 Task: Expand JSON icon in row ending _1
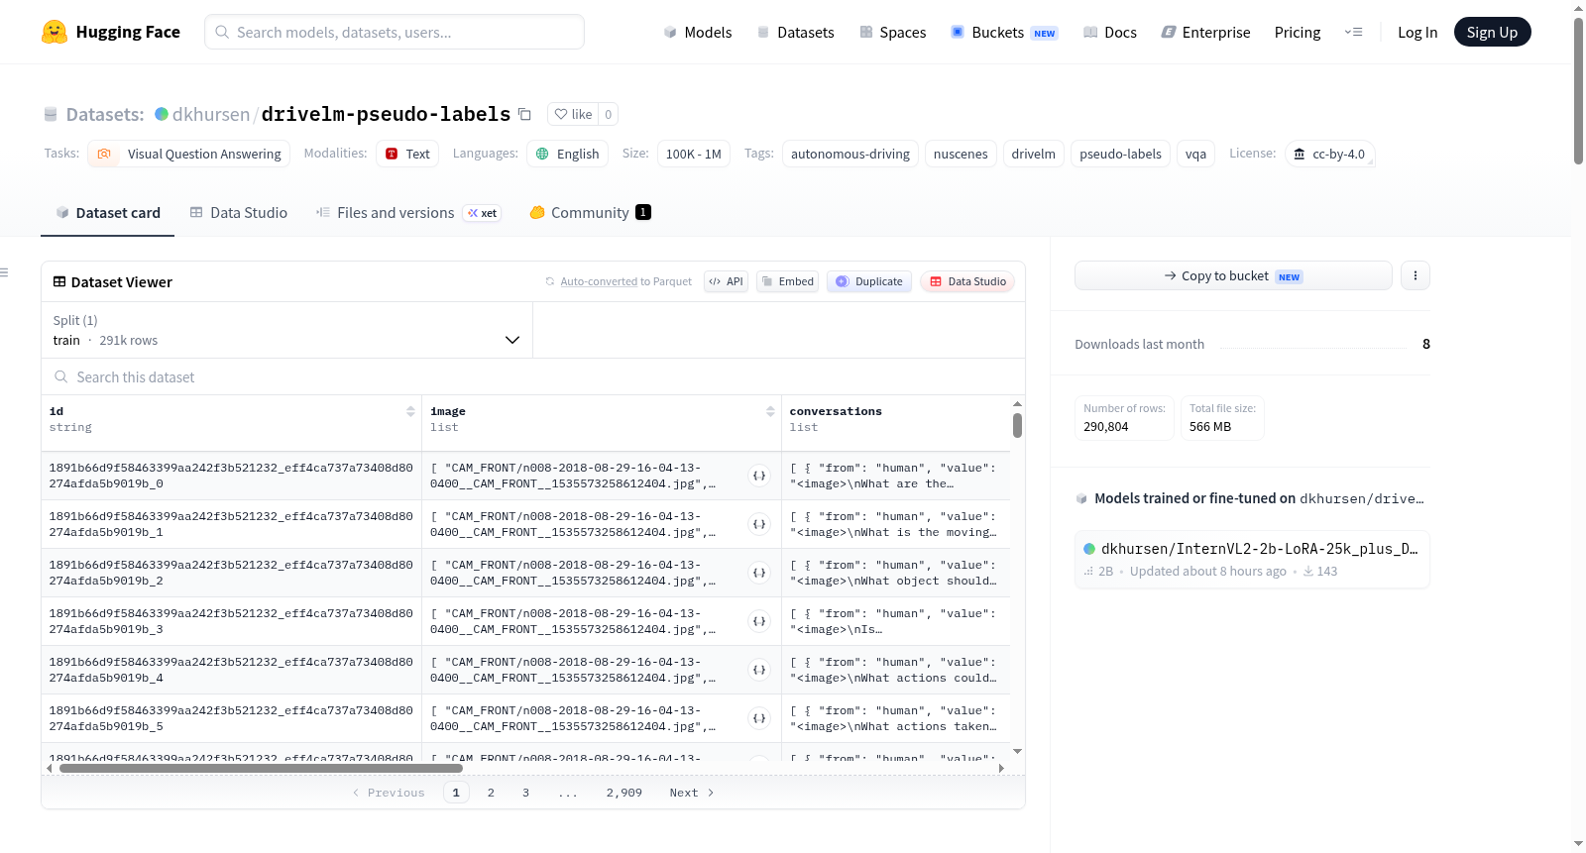[x=759, y=524]
